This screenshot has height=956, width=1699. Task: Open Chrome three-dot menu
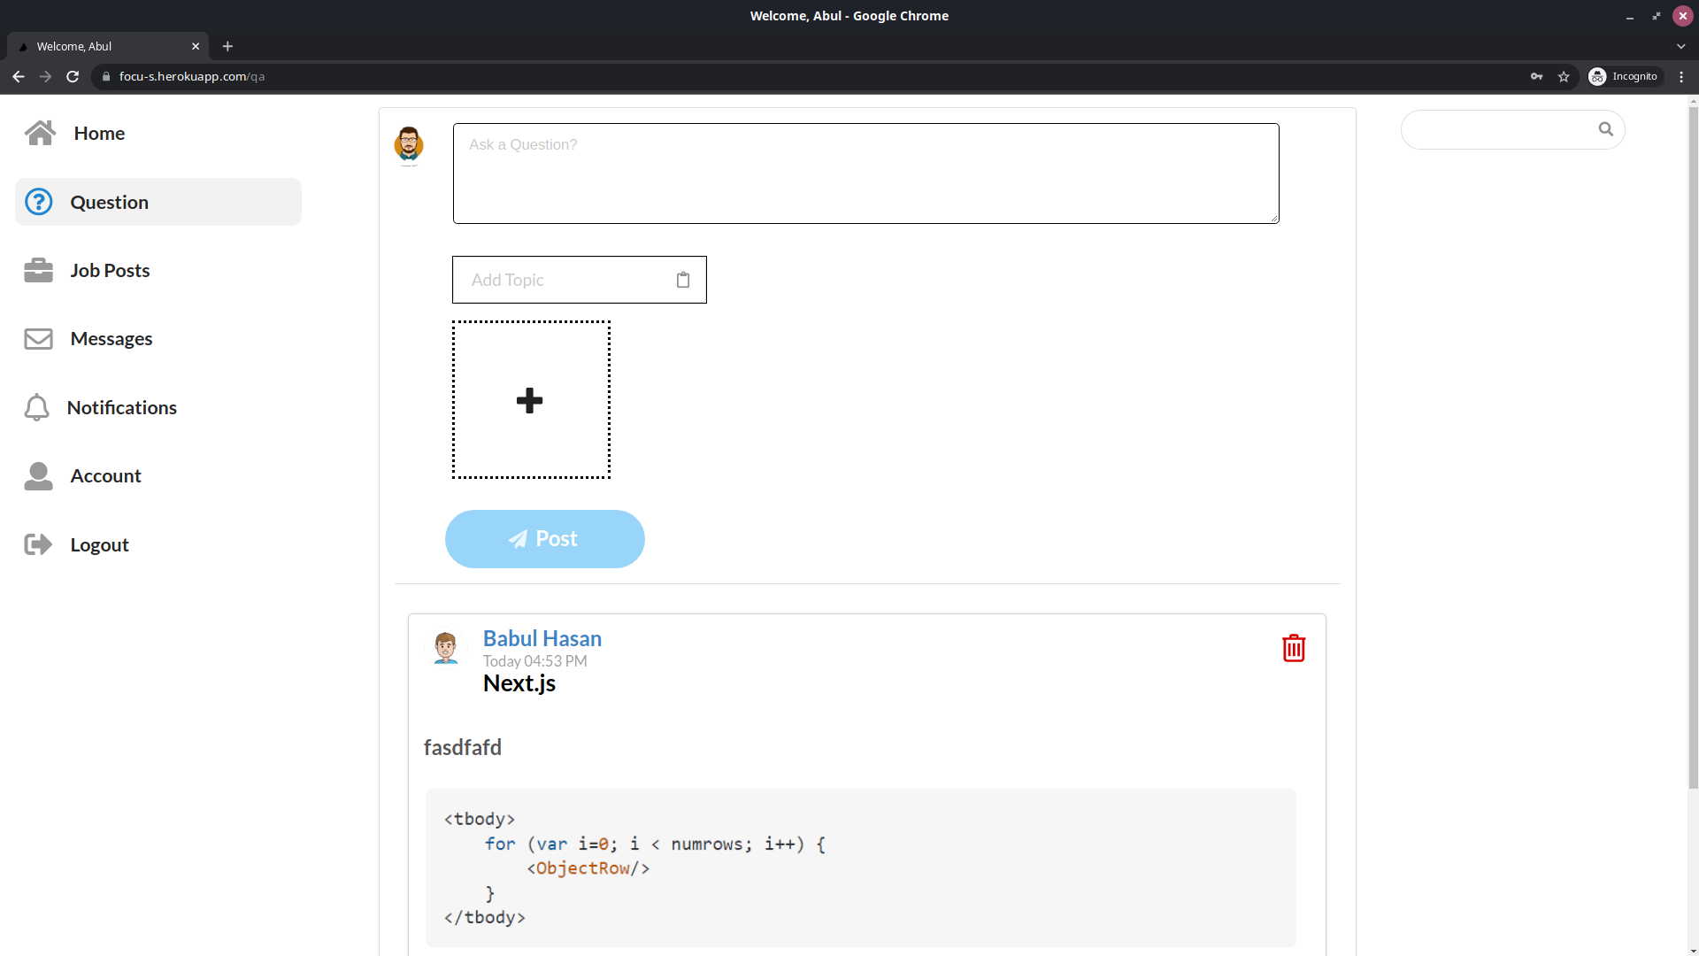pyautogui.click(x=1681, y=76)
